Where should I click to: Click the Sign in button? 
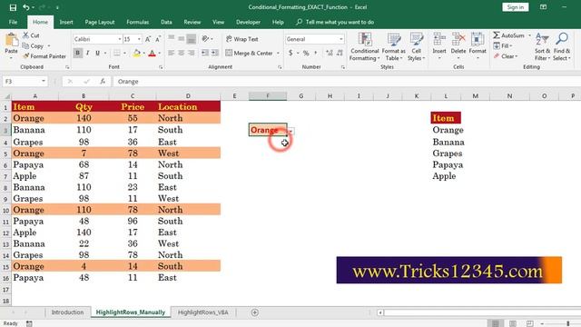click(516, 7)
